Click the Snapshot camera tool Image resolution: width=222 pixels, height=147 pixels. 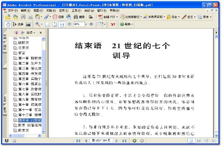click(x=28, y=25)
